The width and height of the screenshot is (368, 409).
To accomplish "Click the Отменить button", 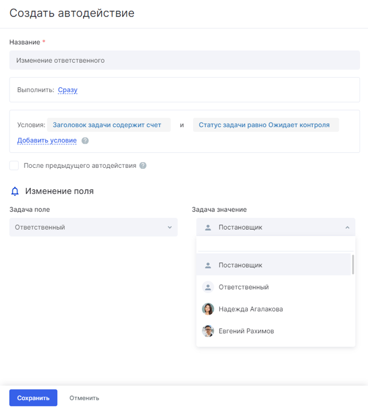I will point(84,398).
